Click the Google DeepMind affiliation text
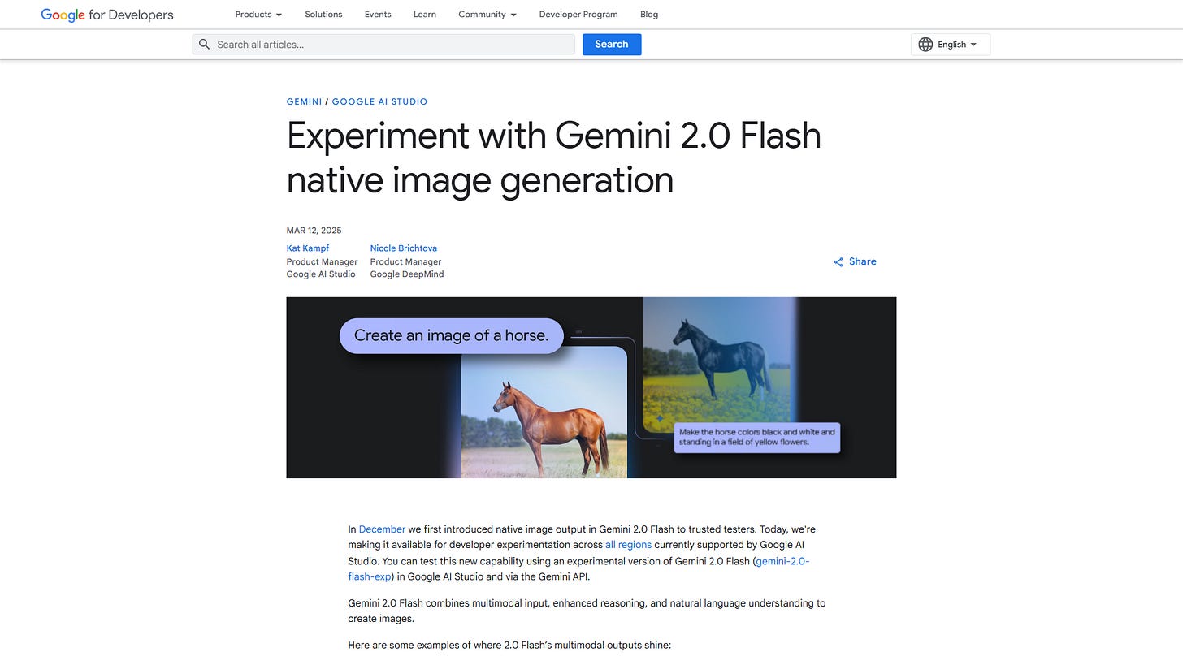 tap(407, 274)
